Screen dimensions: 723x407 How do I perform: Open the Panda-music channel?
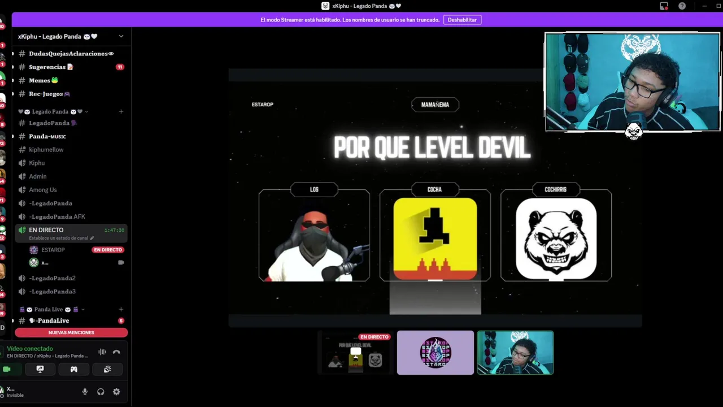coord(71,136)
